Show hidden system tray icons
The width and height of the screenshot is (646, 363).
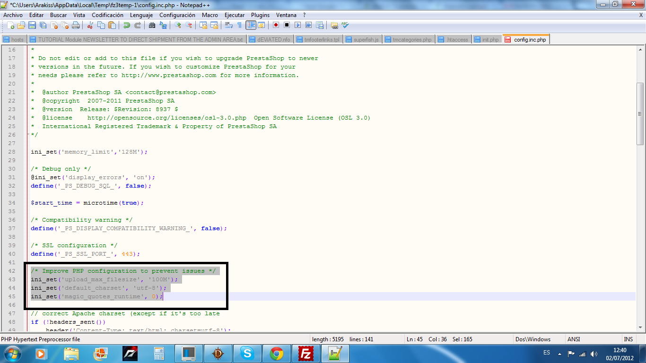point(560,354)
